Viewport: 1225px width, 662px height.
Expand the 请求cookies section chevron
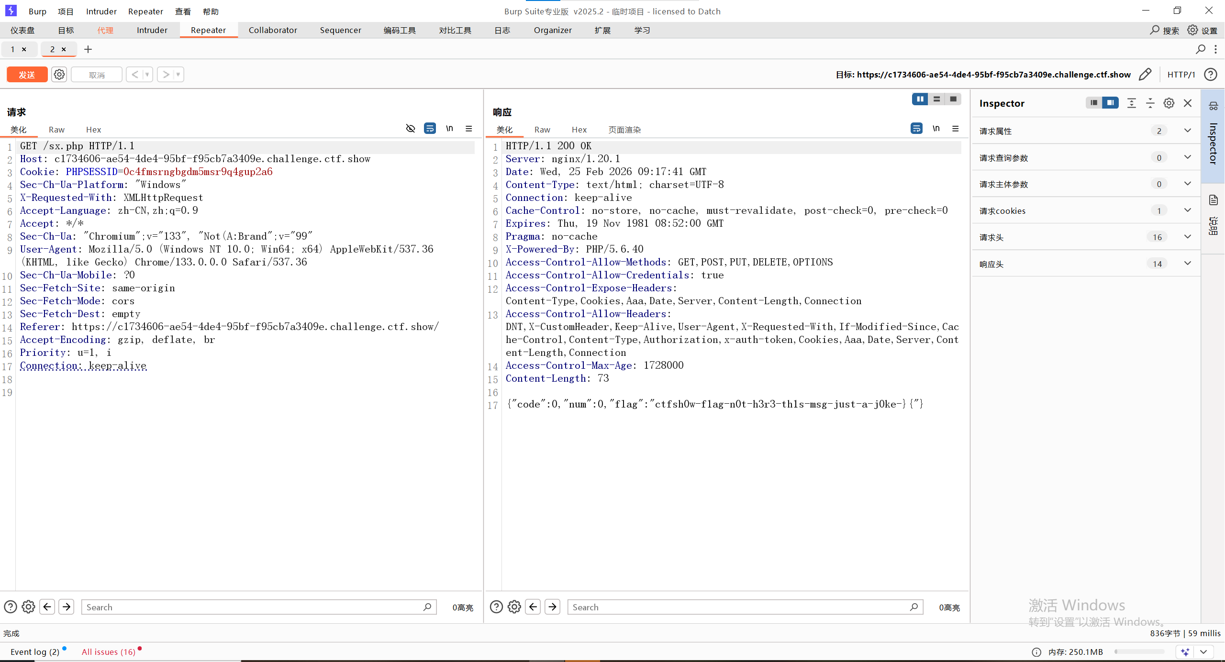click(1187, 210)
